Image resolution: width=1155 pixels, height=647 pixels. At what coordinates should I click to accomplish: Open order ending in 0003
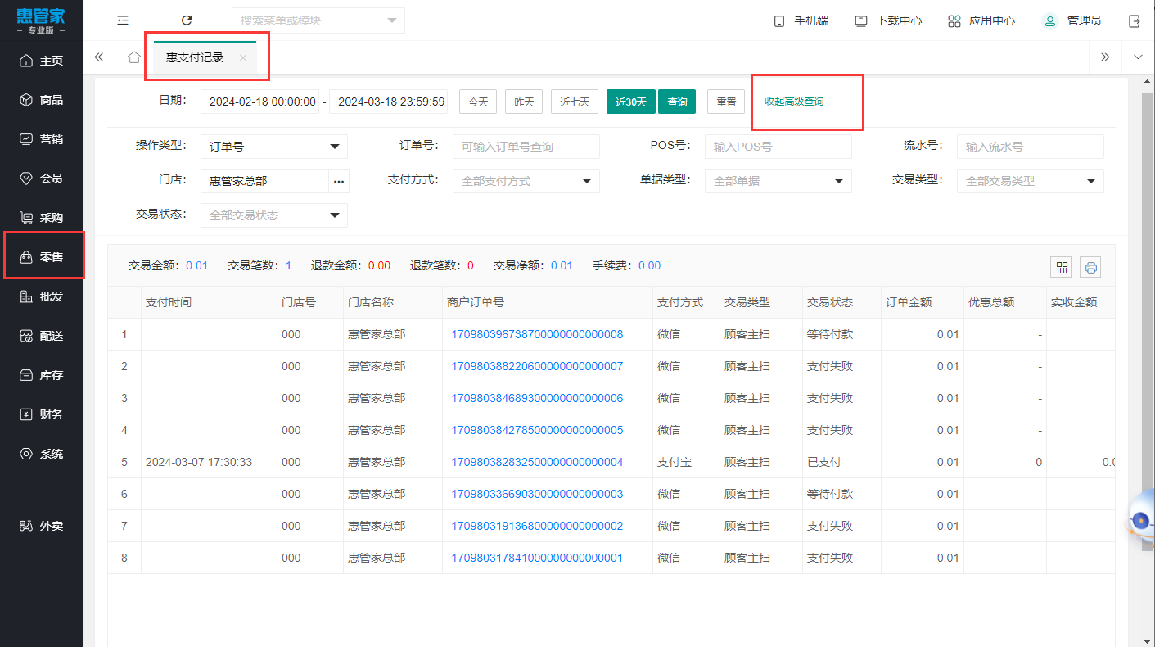tap(537, 494)
